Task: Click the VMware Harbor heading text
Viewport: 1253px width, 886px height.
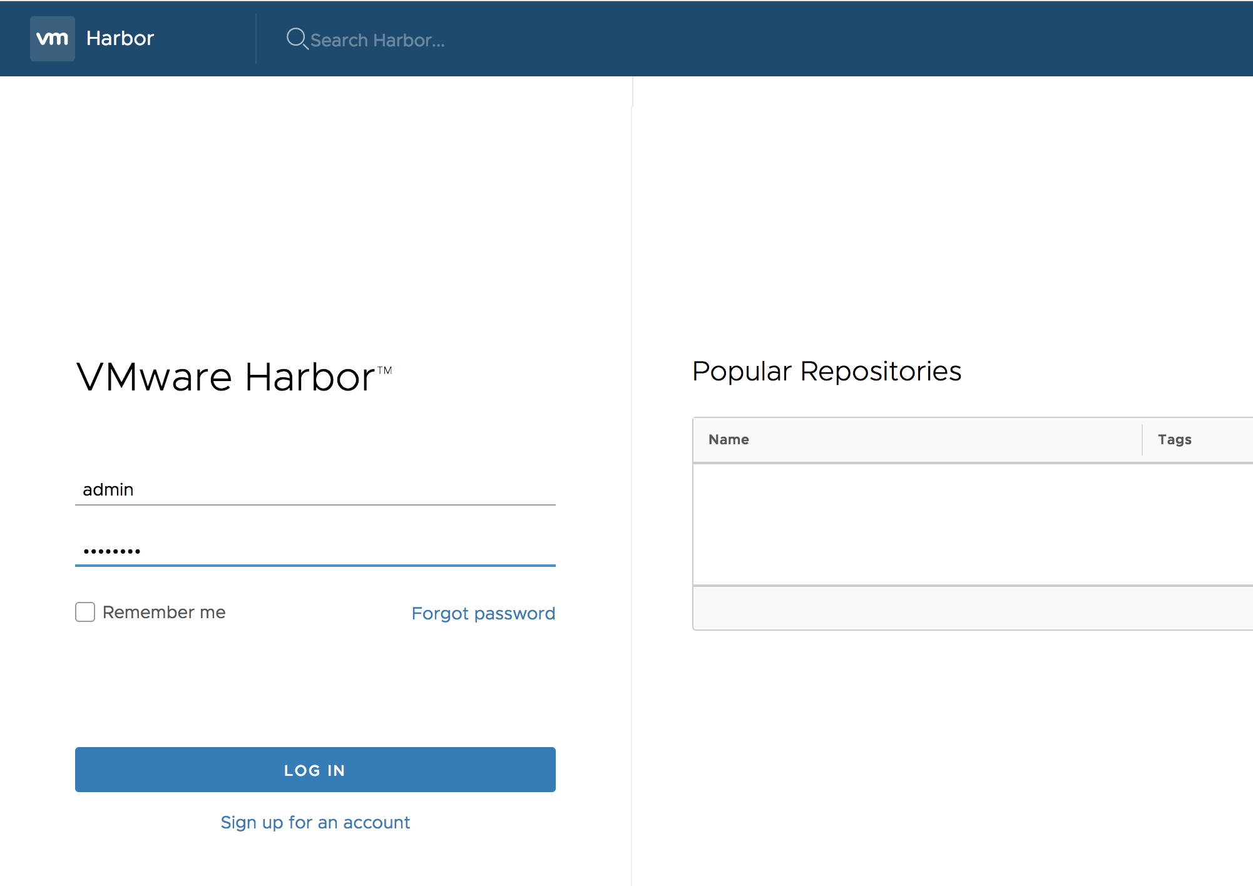Action: point(234,377)
